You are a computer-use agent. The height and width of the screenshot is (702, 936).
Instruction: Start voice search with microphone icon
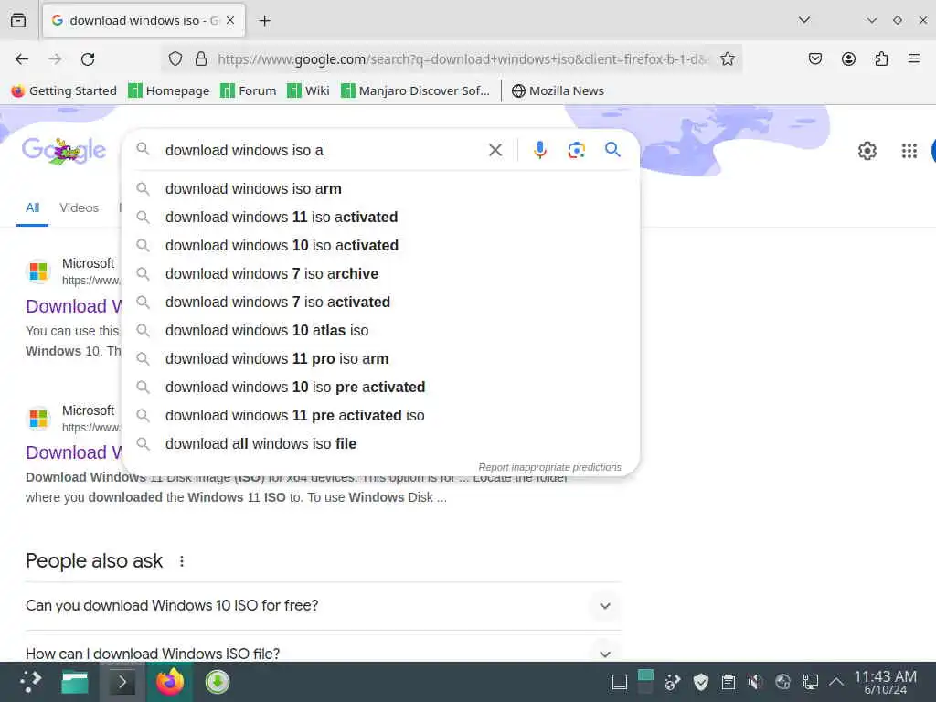pos(539,150)
